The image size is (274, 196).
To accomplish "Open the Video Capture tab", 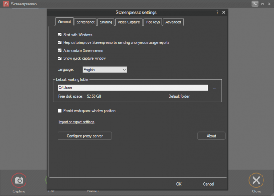I will tap(128, 22).
